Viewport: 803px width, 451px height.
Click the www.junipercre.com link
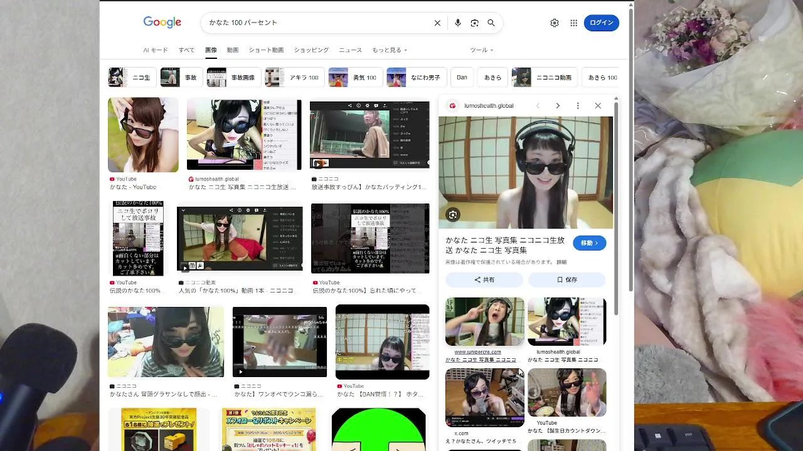(x=477, y=352)
